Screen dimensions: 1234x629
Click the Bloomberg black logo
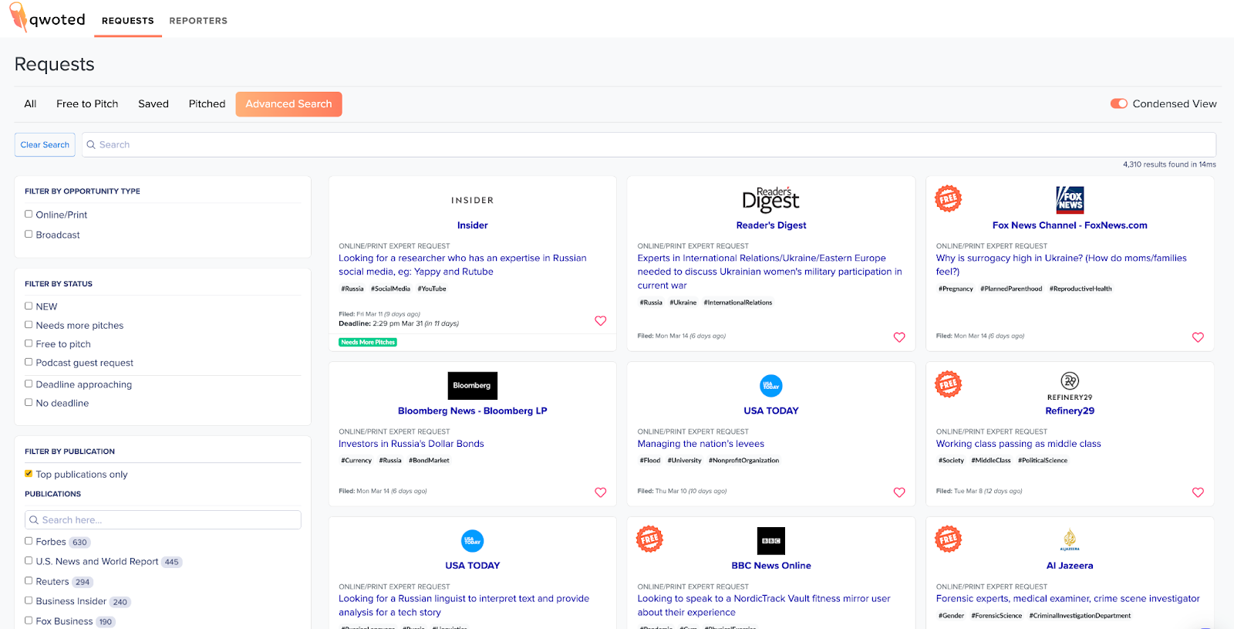472,386
